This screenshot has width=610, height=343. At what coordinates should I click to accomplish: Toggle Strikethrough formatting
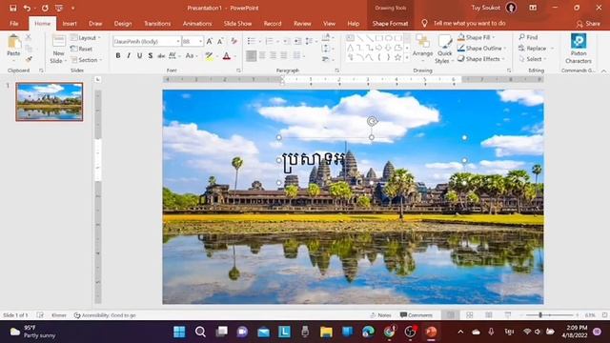click(x=161, y=56)
